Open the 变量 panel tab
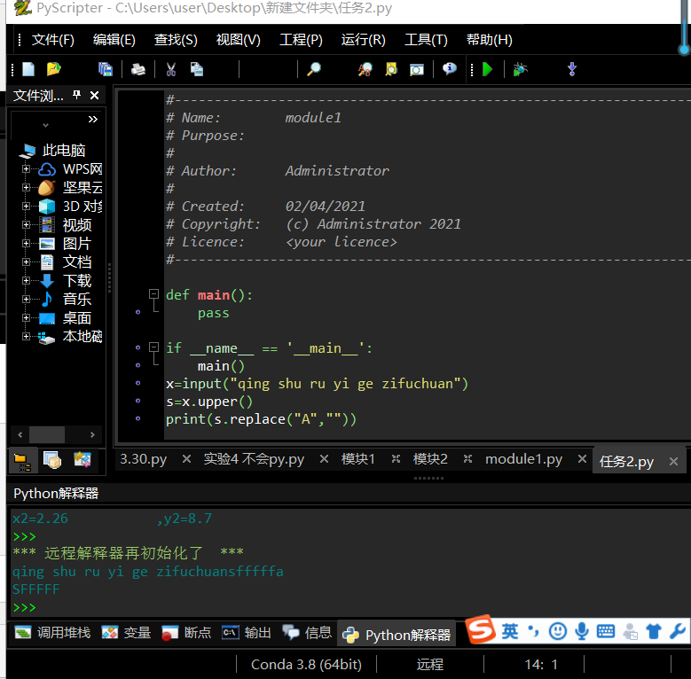The width and height of the screenshot is (691, 679). pos(126,633)
